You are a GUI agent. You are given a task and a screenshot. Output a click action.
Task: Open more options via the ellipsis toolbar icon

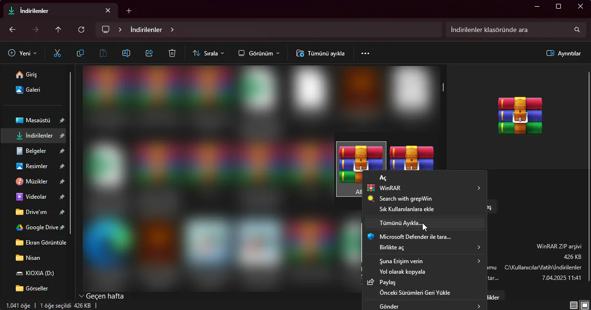[365, 53]
